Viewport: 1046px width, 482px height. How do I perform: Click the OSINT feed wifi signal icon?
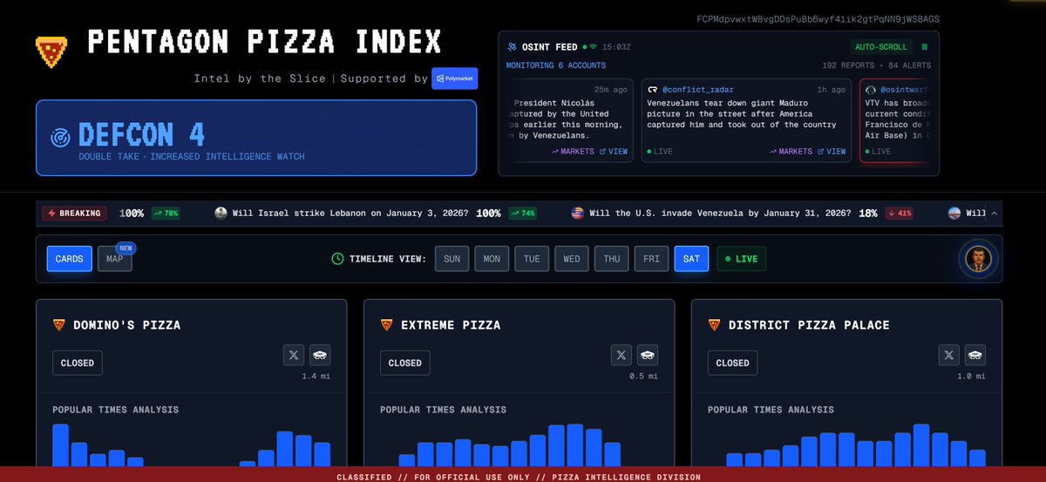click(594, 46)
